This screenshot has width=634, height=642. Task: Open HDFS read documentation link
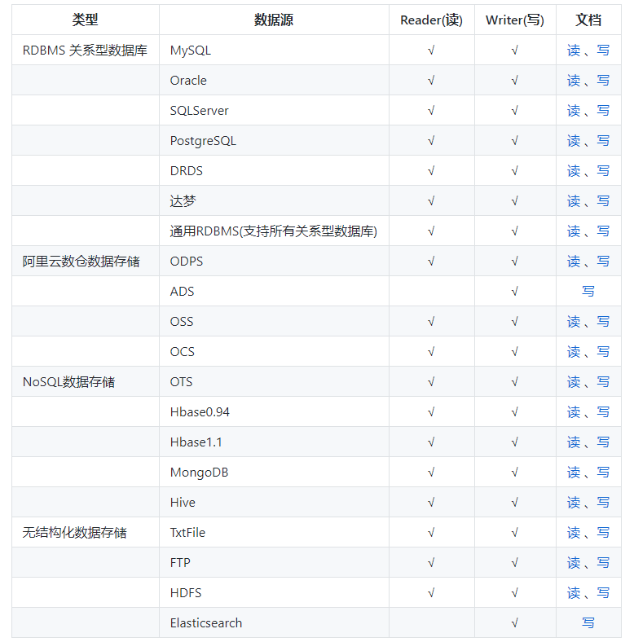[574, 593]
